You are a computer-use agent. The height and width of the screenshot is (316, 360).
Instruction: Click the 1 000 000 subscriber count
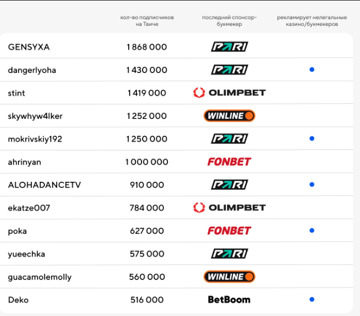147,162
